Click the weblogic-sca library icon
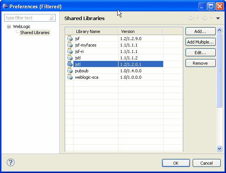Viewport: 226px width, 173px height. point(70,77)
